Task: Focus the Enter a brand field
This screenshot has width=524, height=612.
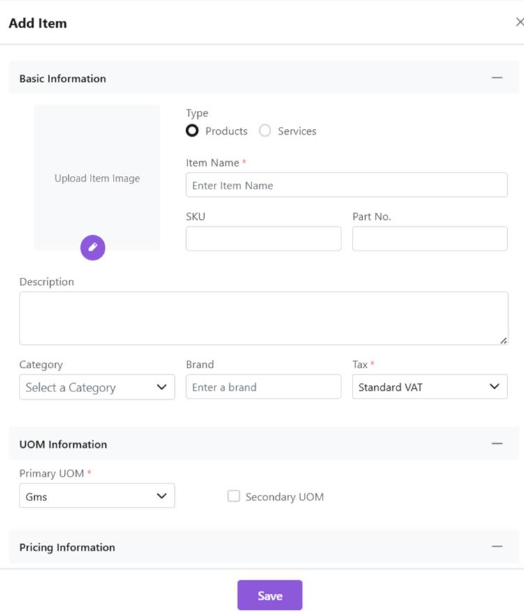Action: coord(263,387)
